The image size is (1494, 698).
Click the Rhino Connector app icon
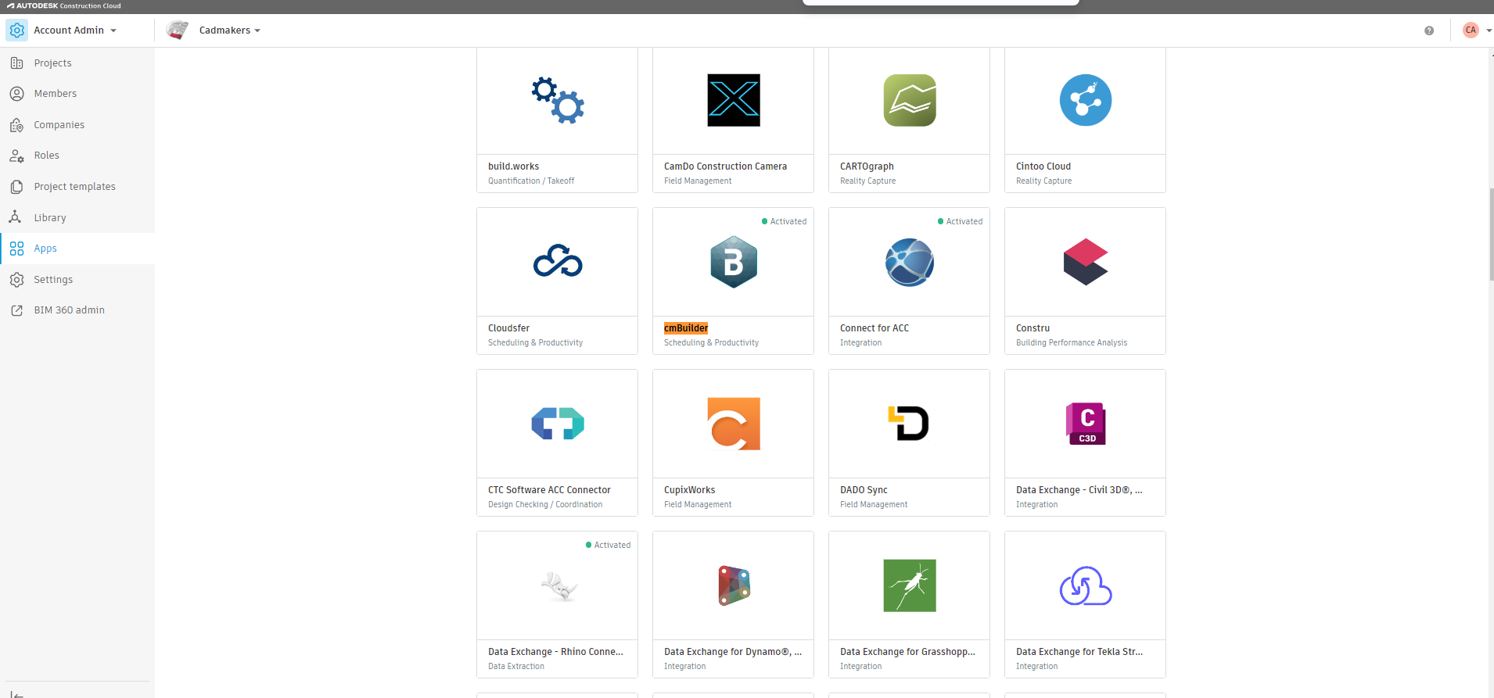point(559,586)
